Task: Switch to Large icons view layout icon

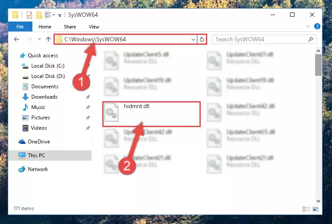Action: 316,209
